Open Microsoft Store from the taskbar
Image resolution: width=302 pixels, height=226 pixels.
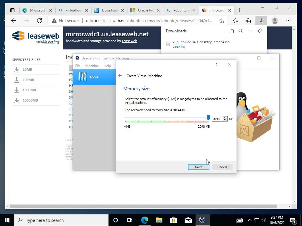point(173,220)
